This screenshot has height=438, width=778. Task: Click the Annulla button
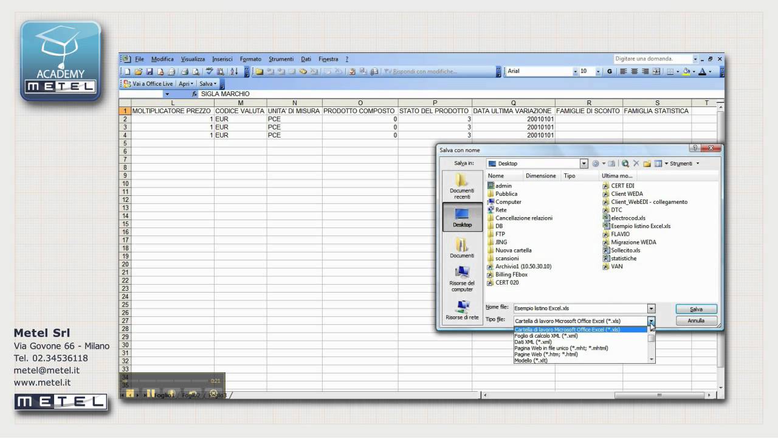click(696, 321)
